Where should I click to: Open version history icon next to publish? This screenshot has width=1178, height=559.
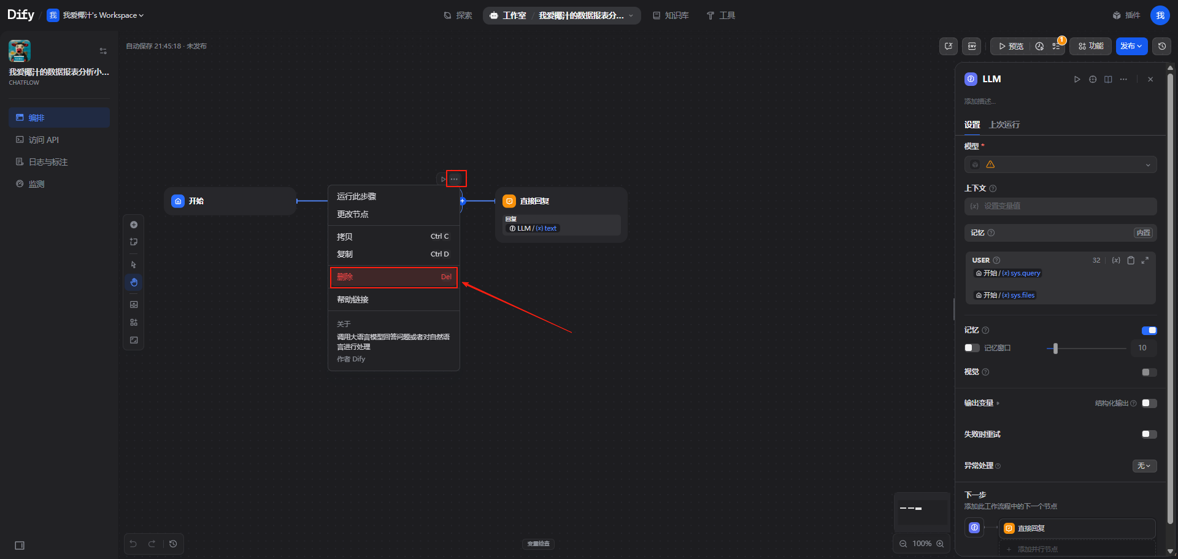1162,46
